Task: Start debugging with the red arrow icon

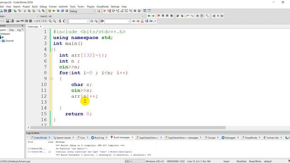Action: [105, 11]
